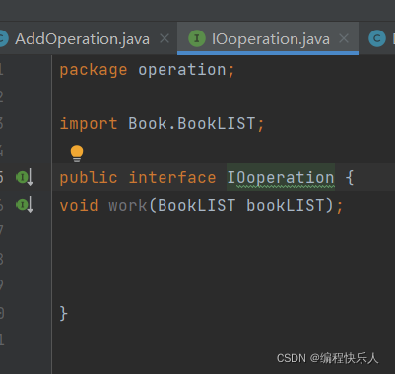Click the 'package' keyword

point(94,70)
